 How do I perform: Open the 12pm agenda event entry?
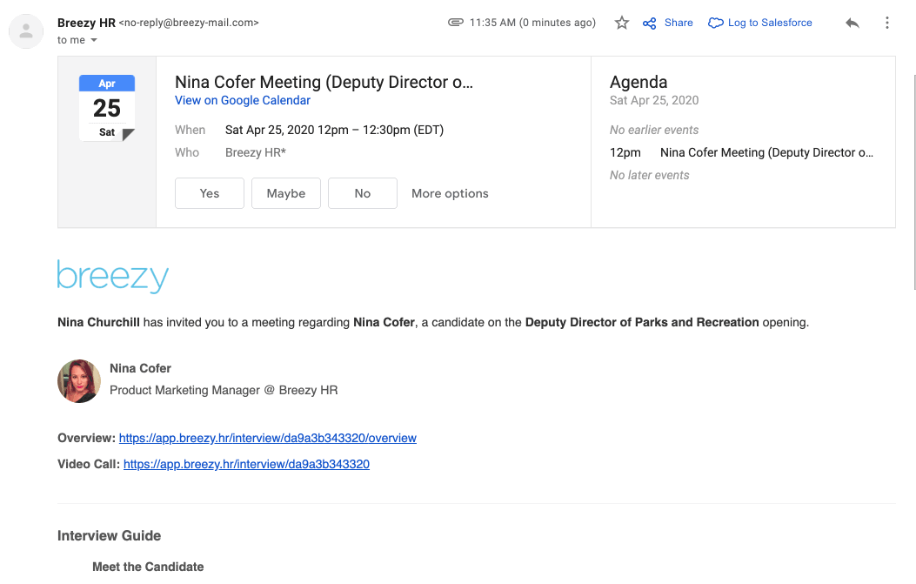click(741, 152)
